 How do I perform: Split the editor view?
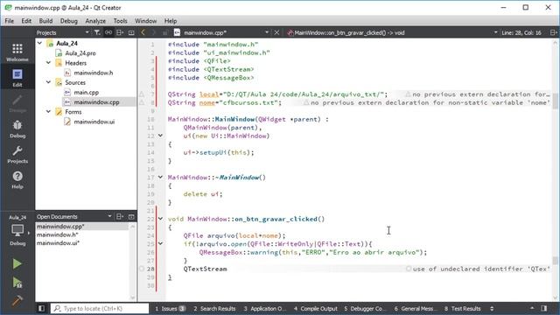point(553,32)
